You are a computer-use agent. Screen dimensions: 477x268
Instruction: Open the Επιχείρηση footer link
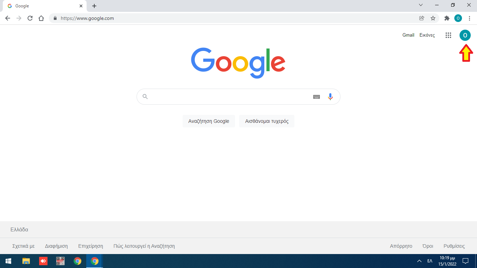(x=90, y=246)
